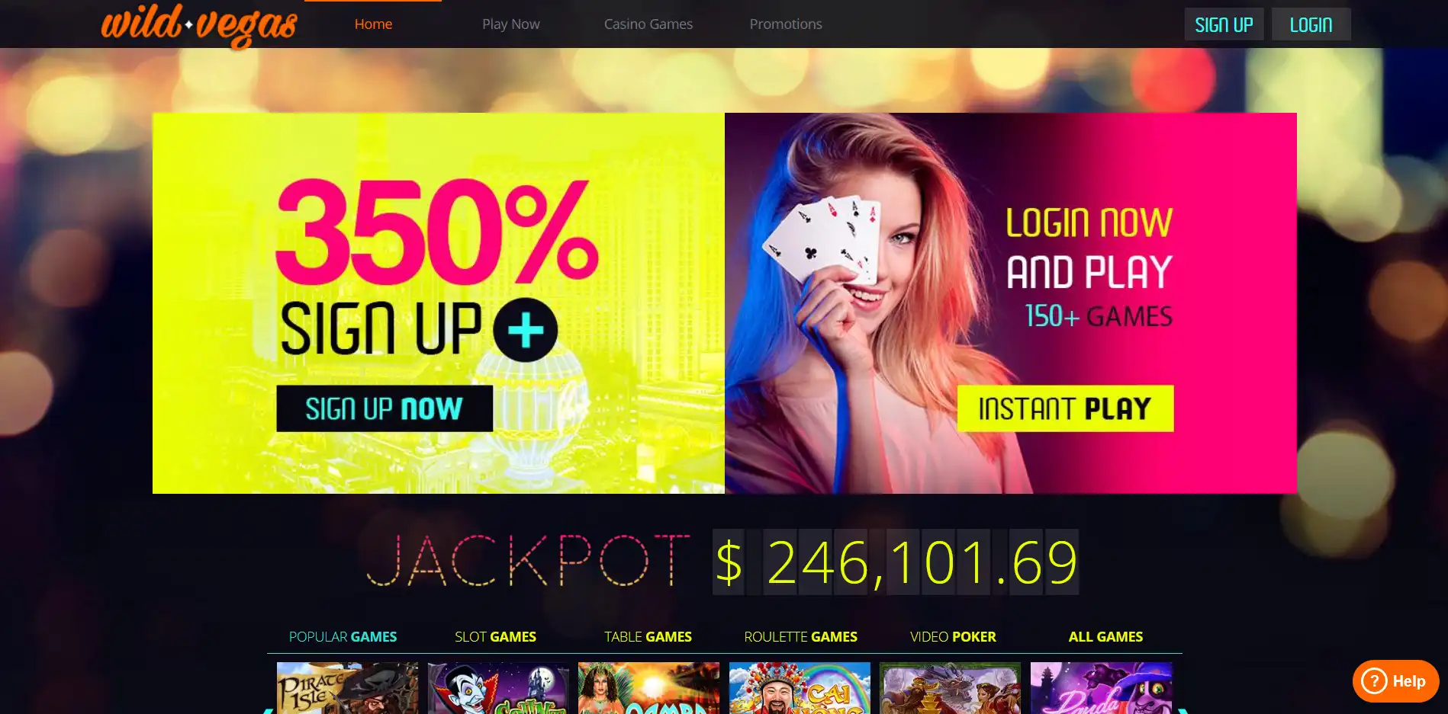The image size is (1448, 714).
Task: Open the Cai Hong game thumbnail
Action: pos(800,688)
